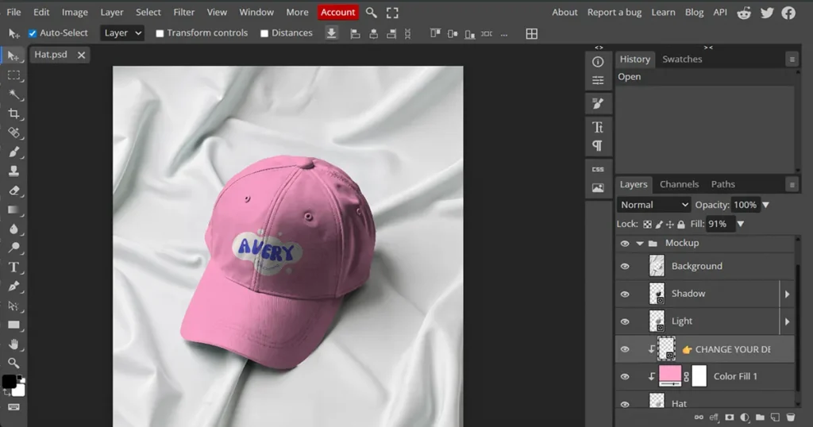Select the Blur drop tool
Viewport: 813px width, 427px height.
[x=13, y=229]
